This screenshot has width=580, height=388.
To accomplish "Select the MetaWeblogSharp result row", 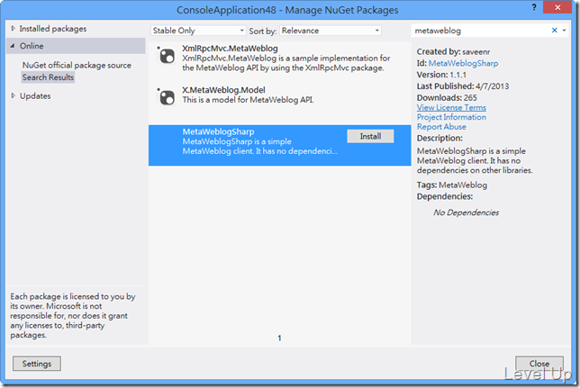I will 279,145.
